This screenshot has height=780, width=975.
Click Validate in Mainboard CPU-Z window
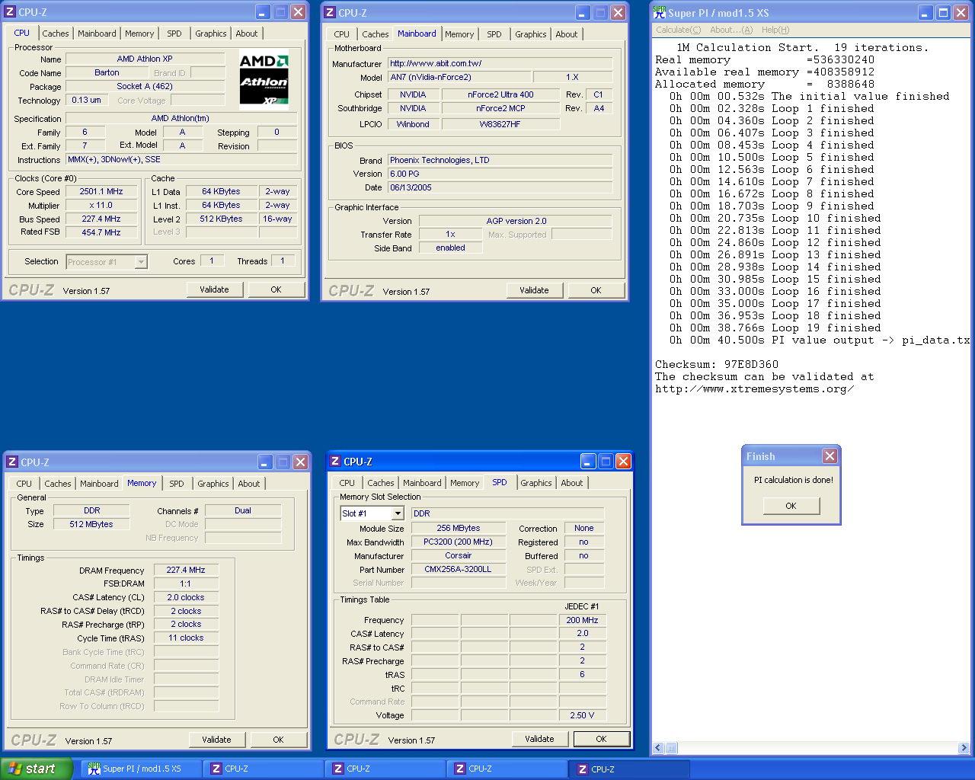[x=534, y=290]
